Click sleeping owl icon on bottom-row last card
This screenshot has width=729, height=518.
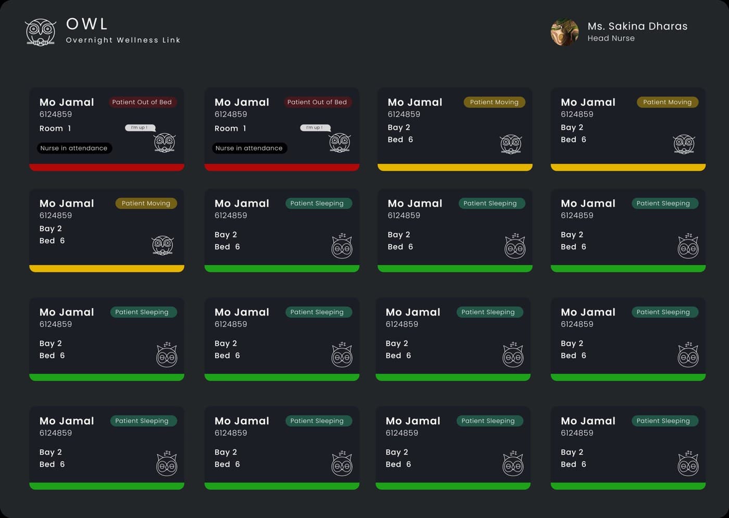(688, 463)
